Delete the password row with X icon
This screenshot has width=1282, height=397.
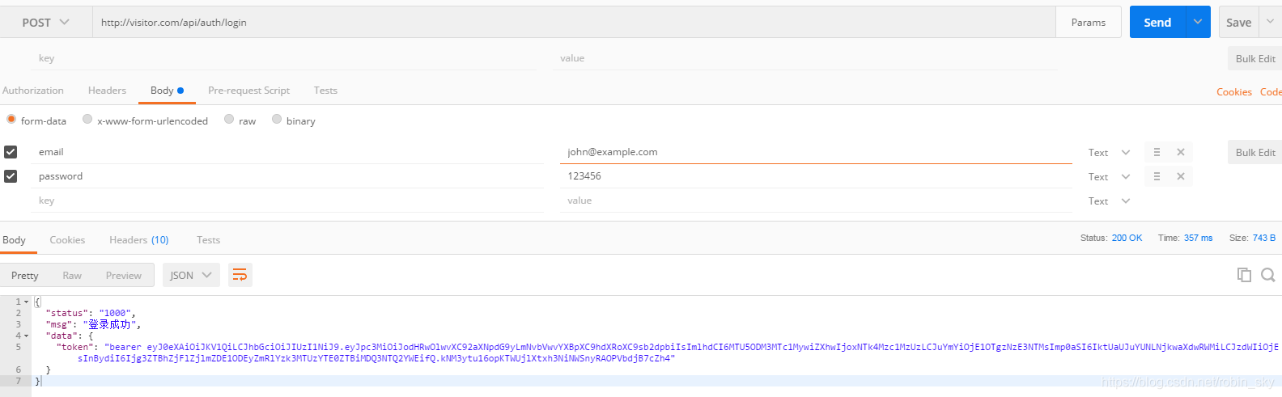(x=1181, y=176)
